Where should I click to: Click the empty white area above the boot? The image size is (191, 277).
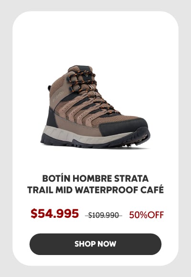tap(95, 39)
